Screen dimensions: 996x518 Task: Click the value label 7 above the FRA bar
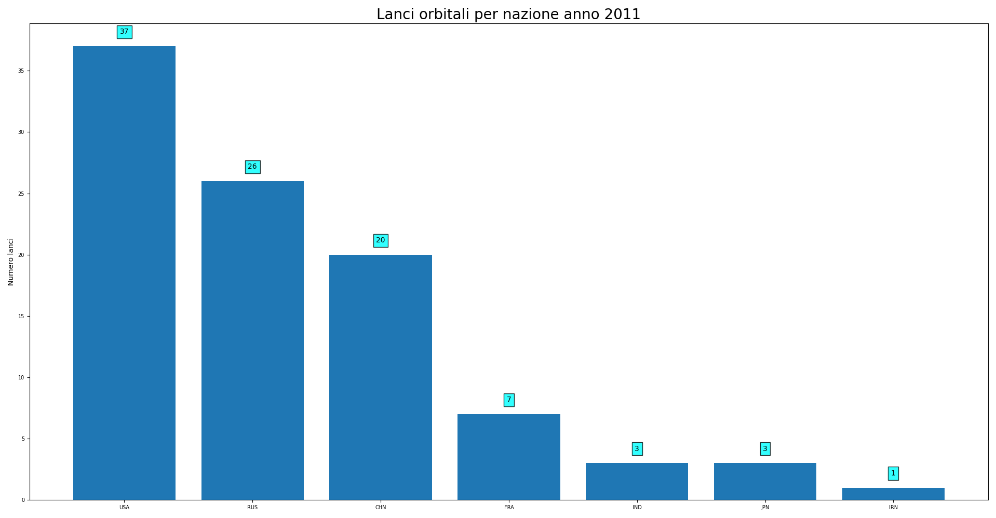(x=509, y=400)
